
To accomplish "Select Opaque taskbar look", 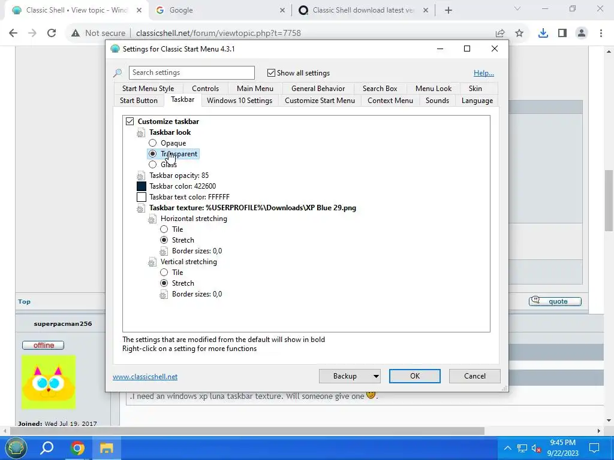I will pyautogui.click(x=153, y=143).
